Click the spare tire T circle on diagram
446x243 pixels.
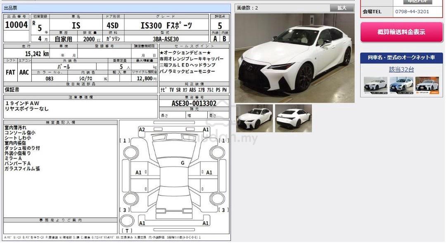(x=127, y=221)
